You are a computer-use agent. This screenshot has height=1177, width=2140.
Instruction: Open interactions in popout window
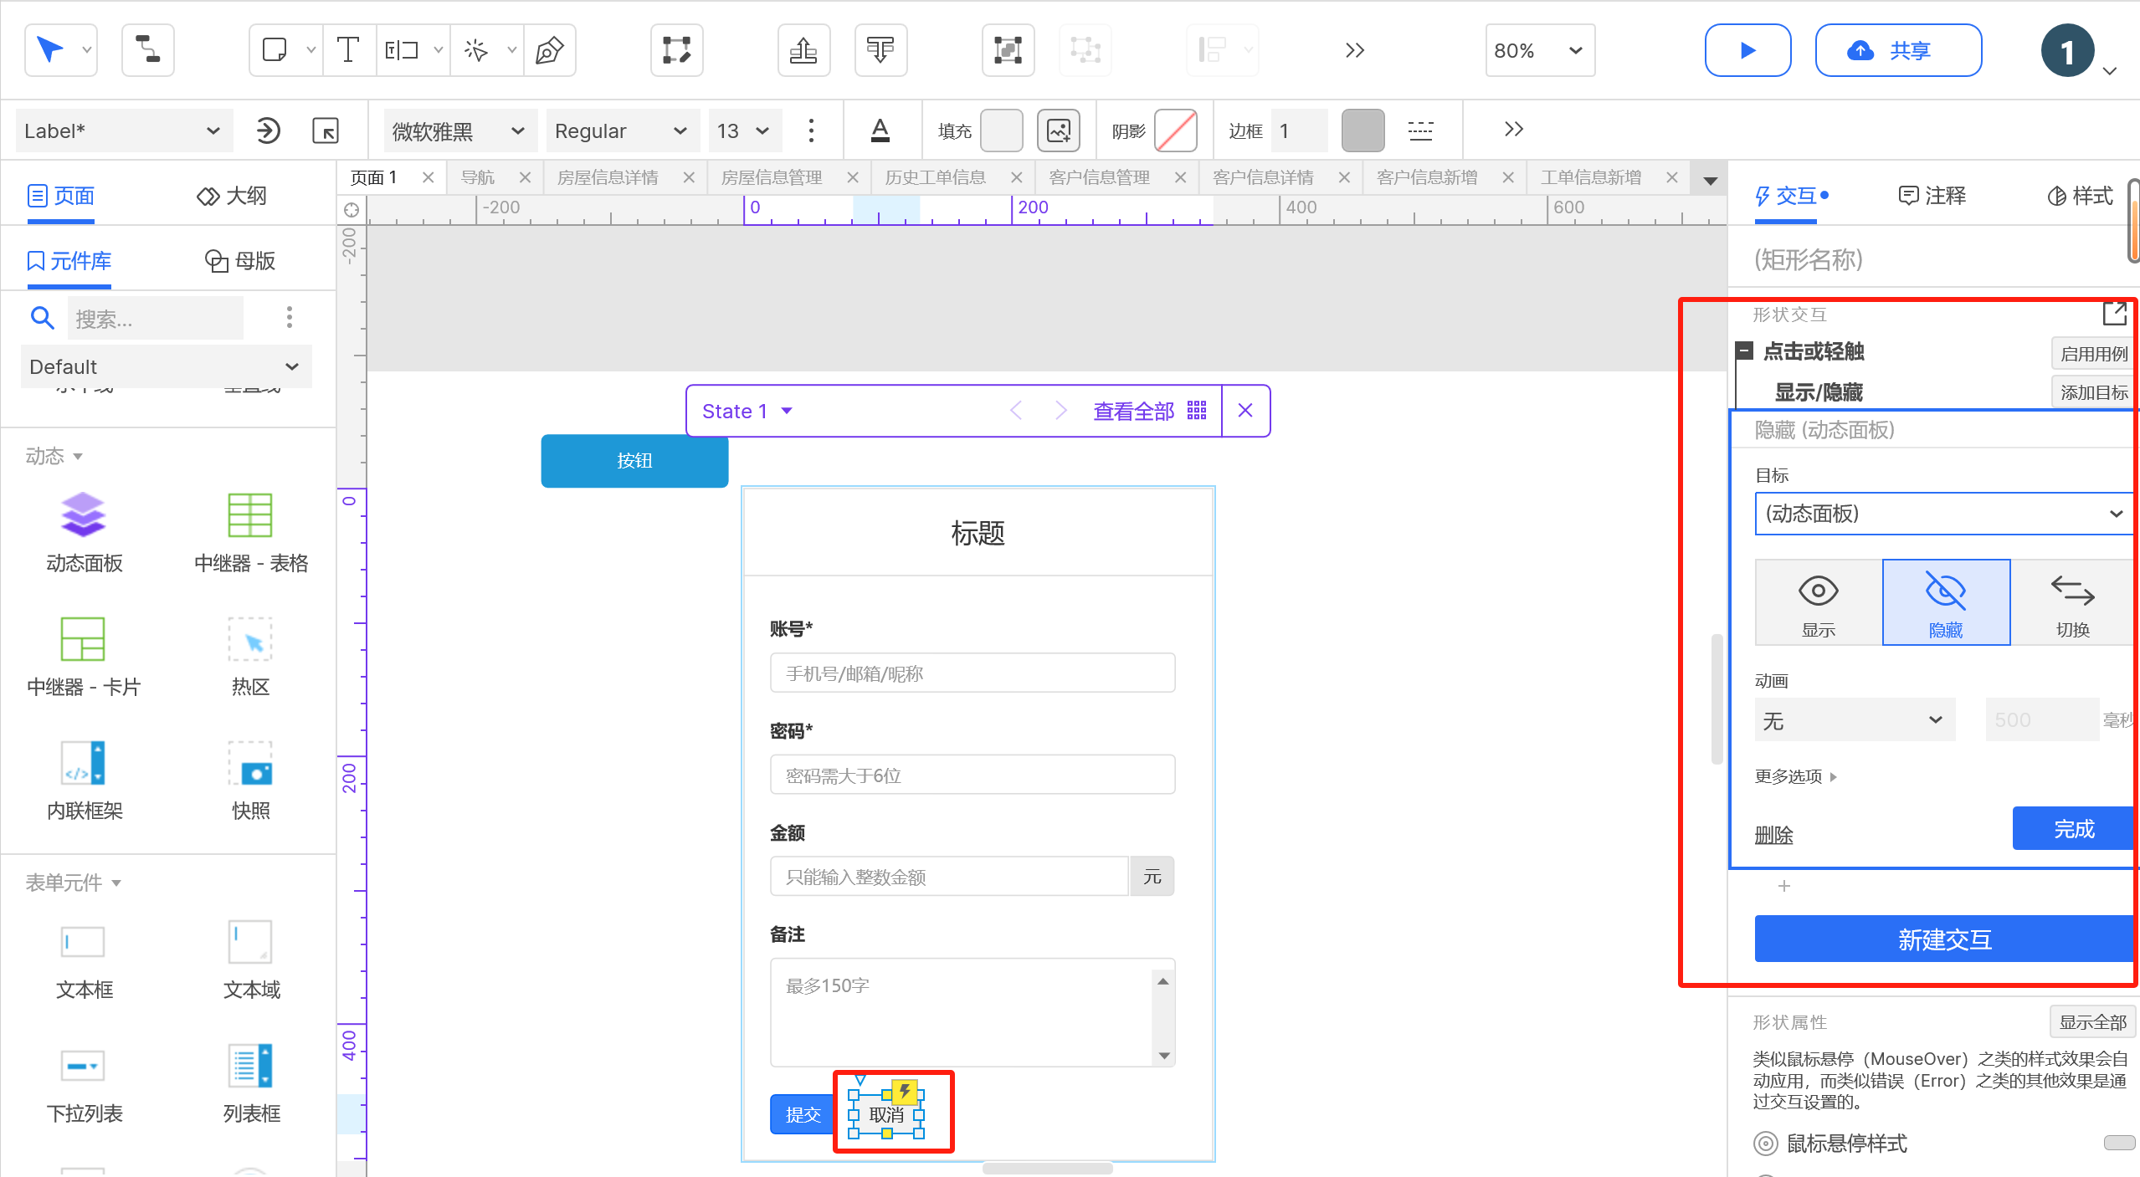[2114, 315]
